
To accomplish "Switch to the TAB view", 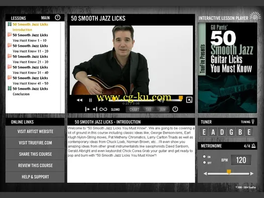I will click(148, 109).
